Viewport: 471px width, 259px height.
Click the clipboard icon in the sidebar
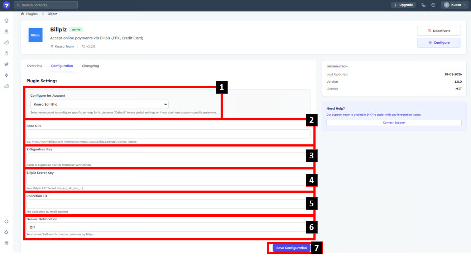pyautogui.click(x=6, y=53)
